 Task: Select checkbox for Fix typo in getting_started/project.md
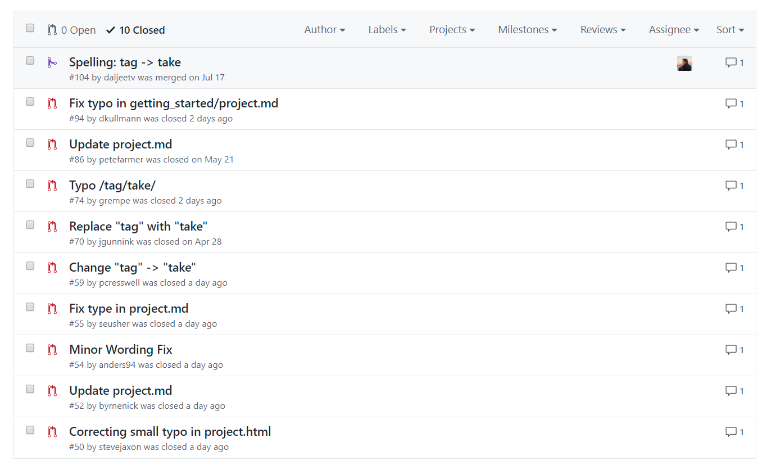pyautogui.click(x=30, y=102)
